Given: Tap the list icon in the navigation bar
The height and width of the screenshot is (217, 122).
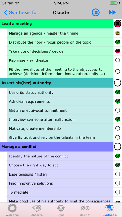Looking at the screenshot, I should pos(96,12).
